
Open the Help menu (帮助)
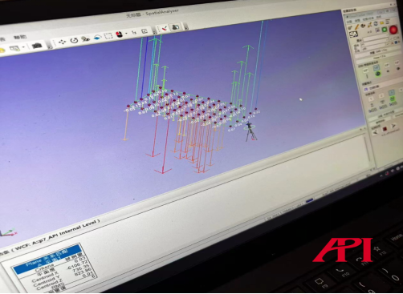pos(20,37)
